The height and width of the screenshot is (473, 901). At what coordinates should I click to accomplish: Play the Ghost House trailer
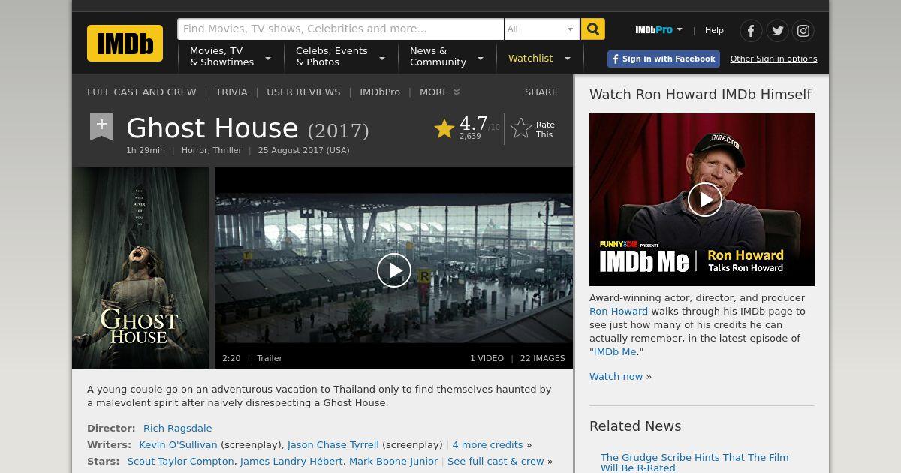pos(394,270)
